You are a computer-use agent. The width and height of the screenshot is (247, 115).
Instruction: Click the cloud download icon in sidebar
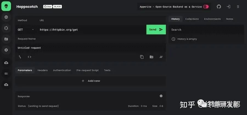(x=6, y=85)
